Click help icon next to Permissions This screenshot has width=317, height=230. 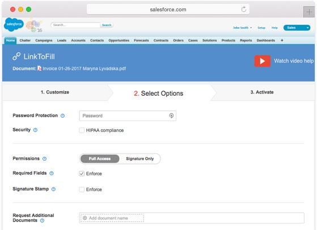click(x=44, y=159)
